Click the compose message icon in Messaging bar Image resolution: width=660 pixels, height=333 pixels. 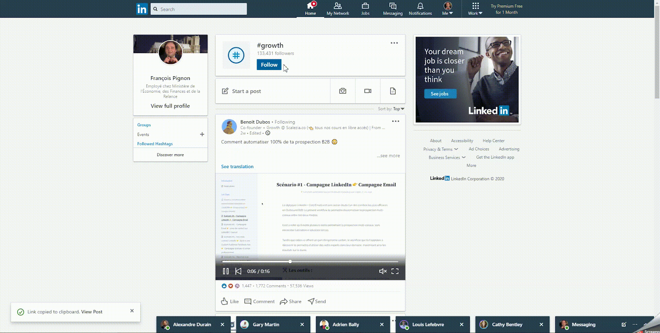pyautogui.click(x=624, y=324)
